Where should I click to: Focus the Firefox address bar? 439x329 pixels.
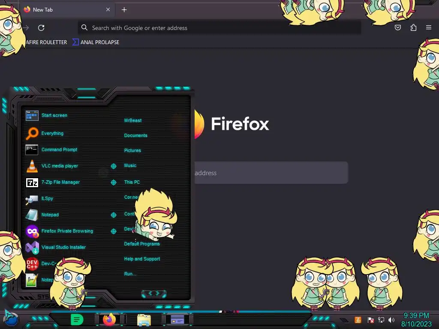point(219,28)
